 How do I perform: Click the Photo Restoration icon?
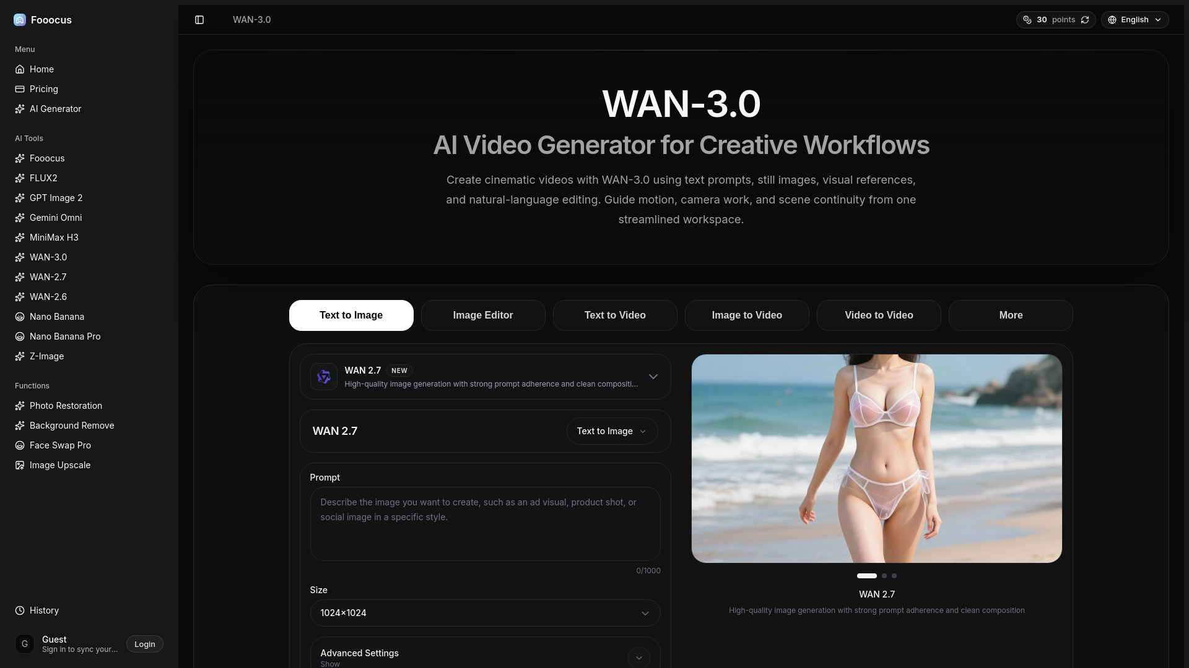[x=20, y=406]
